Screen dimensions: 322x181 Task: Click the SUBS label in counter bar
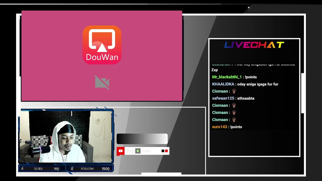pyautogui.click(x=38, y=169)
